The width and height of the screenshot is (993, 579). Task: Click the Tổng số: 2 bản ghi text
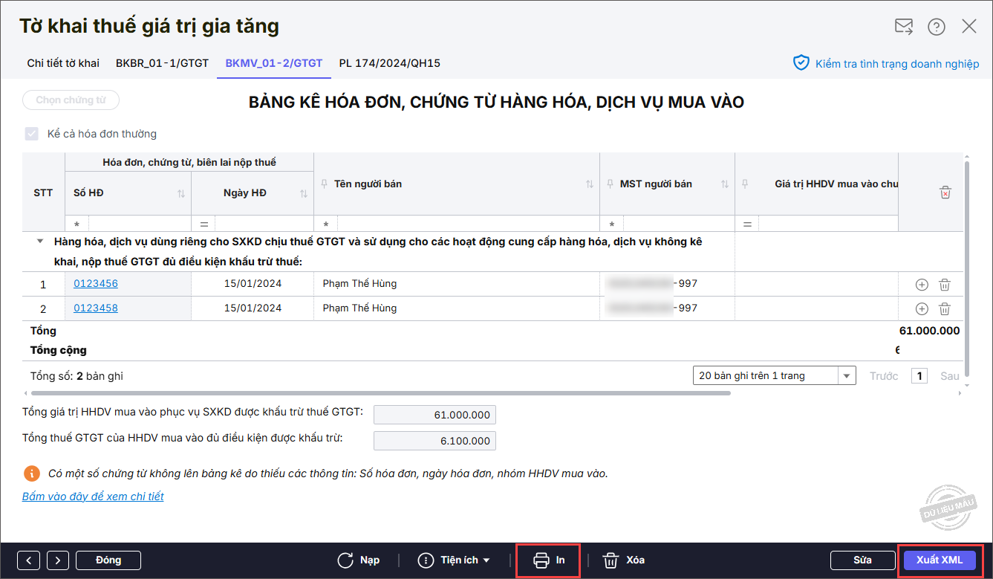tap(76, 376)
